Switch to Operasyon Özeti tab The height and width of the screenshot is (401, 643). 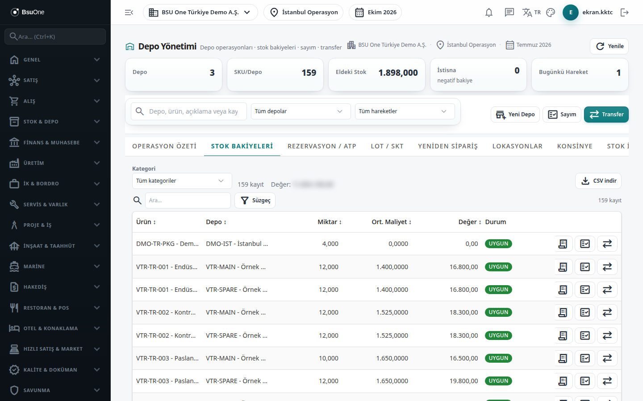(164, 146)
